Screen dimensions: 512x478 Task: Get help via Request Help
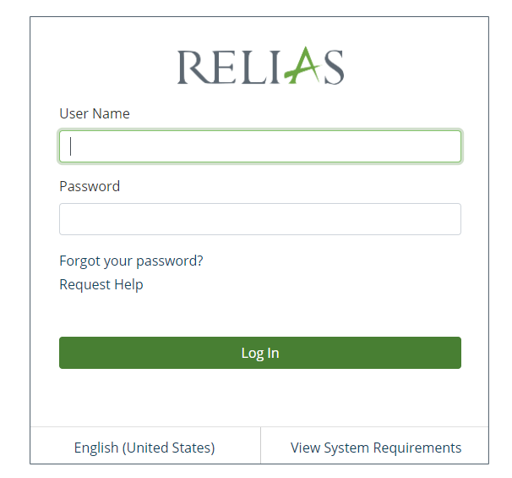pos(101,284)
